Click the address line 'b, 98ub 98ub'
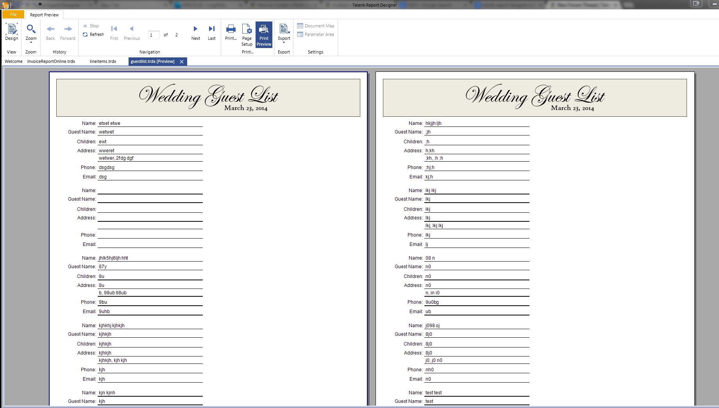 click(x=113, y=293)
